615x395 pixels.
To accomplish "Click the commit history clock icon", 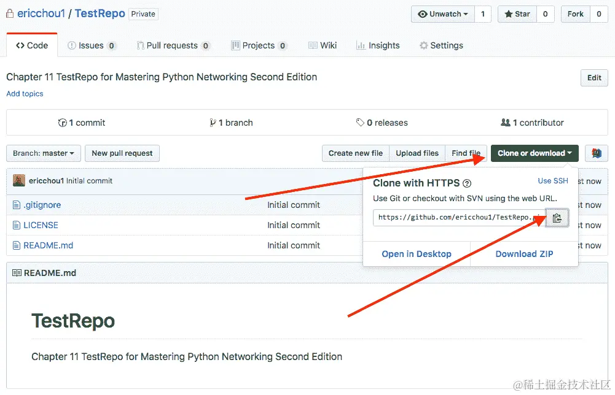I will pyautogui.click(x=63, y=123).
